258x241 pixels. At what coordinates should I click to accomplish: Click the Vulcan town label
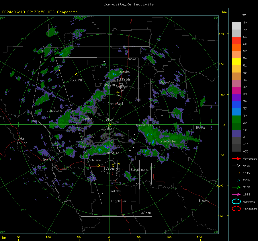pyautogui.click(x=146, y=213)
